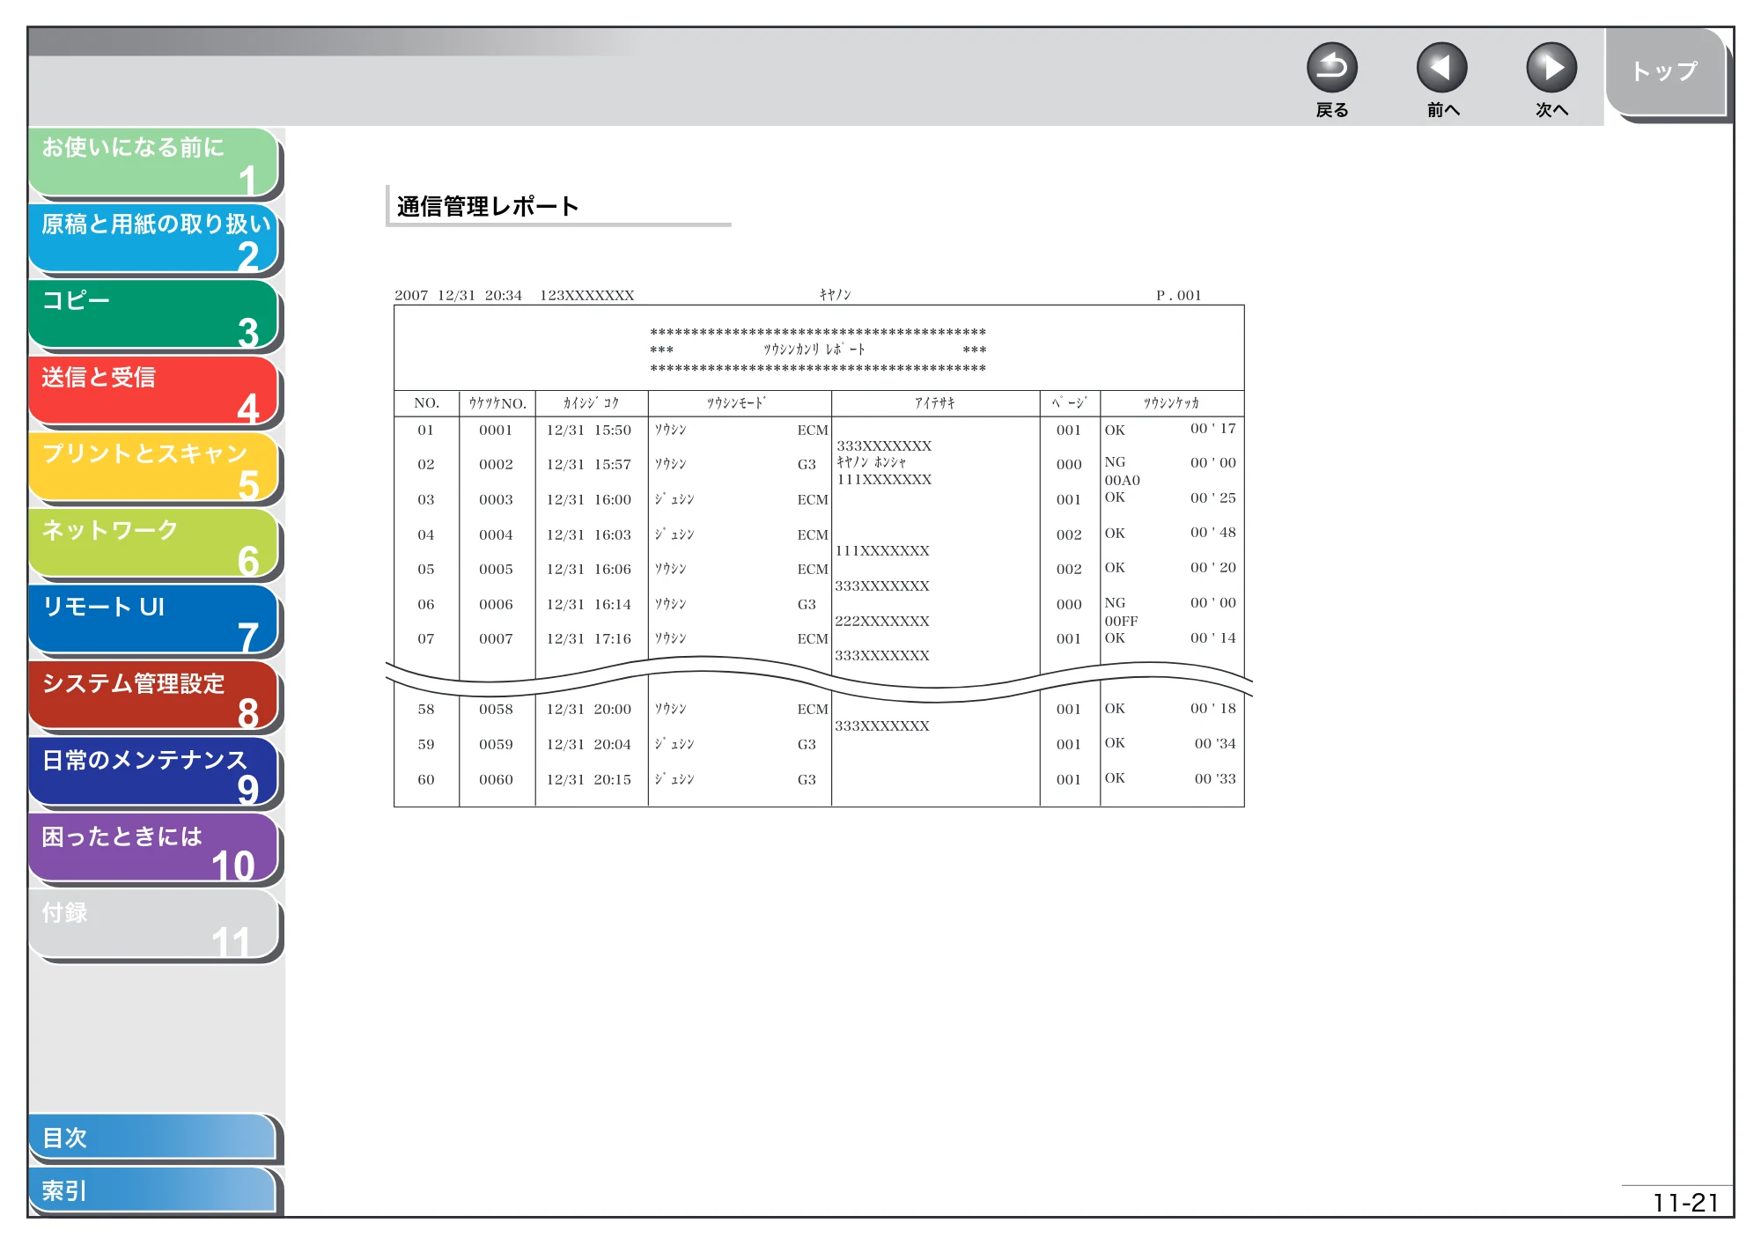Go to chapter 3 コピー
1761x1245 pixels.
point(154,315)
